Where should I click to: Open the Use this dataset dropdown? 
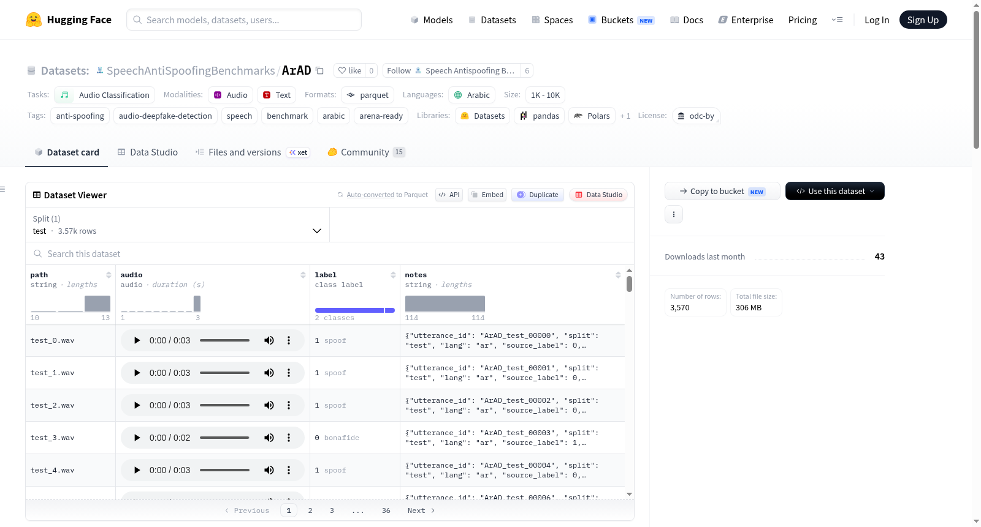pos(835,191)
